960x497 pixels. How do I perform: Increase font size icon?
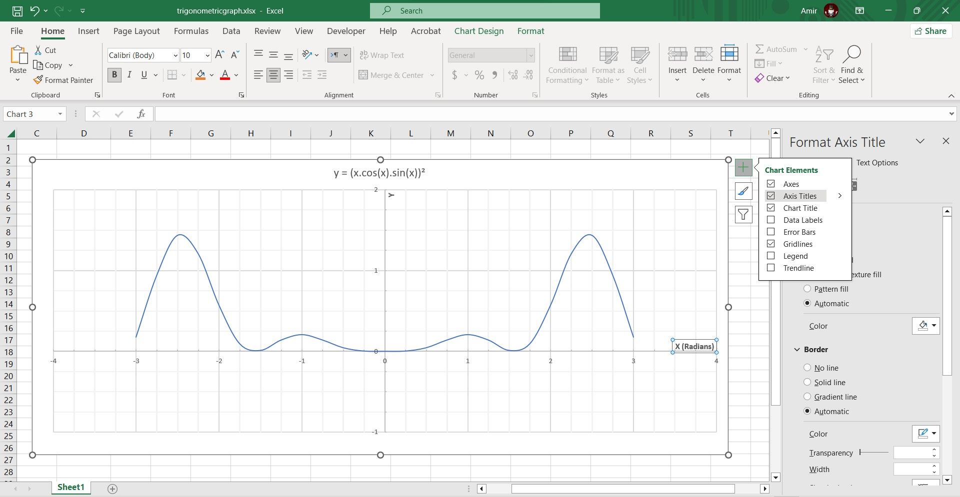pyautogui.click(x=219, y=55)
